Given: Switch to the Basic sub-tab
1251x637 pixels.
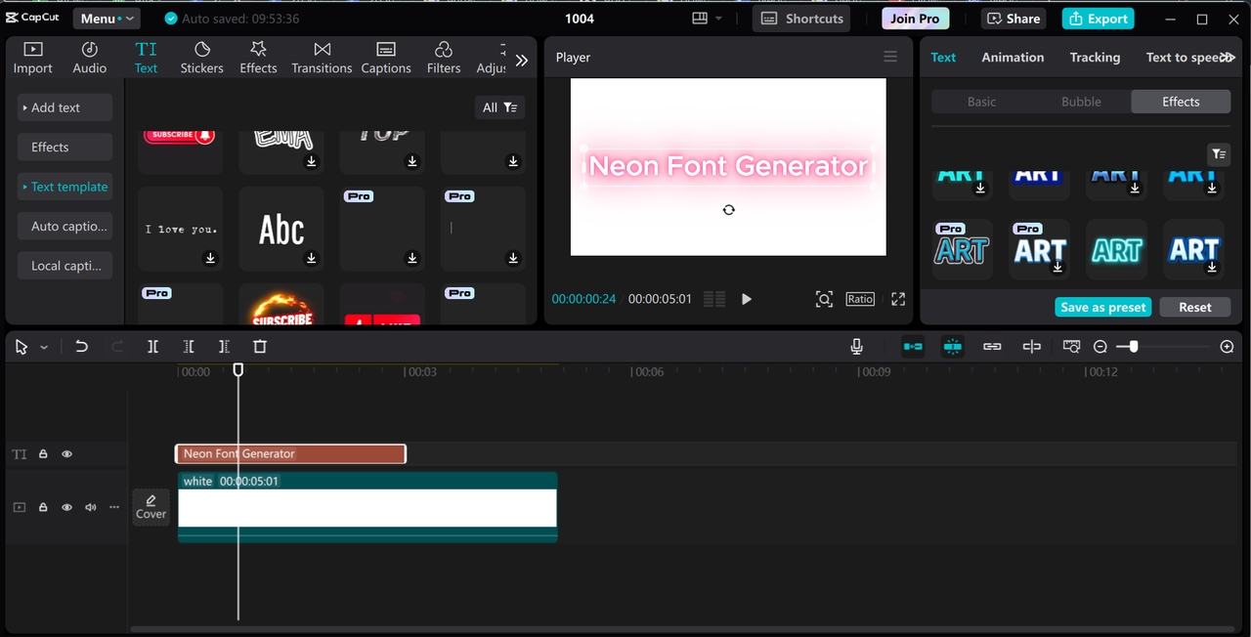Looking at the screenshot, I should click(982, 102).
